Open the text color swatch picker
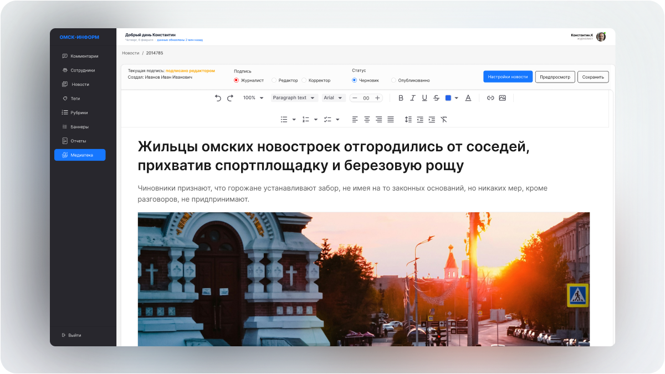 pyautogui.click(x=449, y=98)
